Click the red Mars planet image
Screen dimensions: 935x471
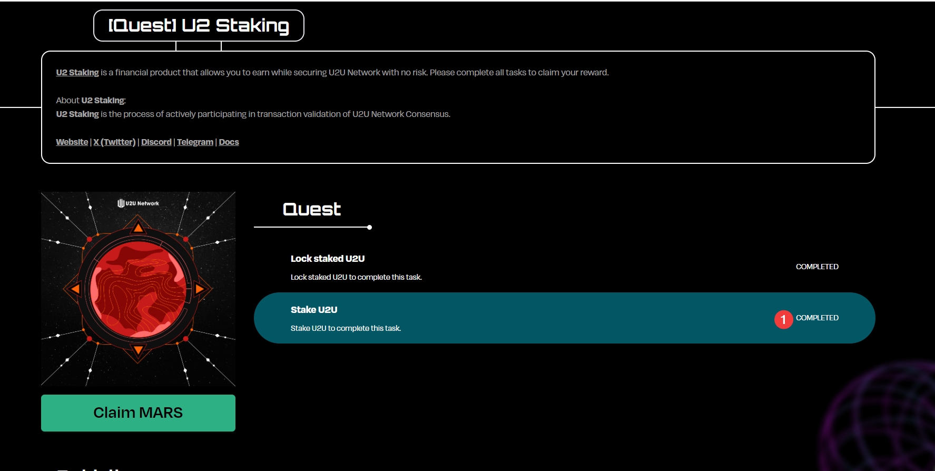[x=138, y=289]
